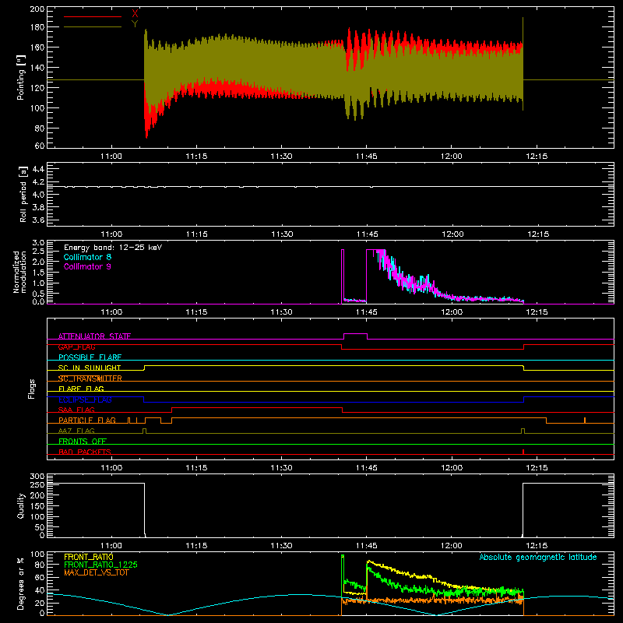Image resolution: width=623 pixels, height=623 pixels.
Task: Click the ATTENUATOR_STATE flag label
Action: [94, 336]
